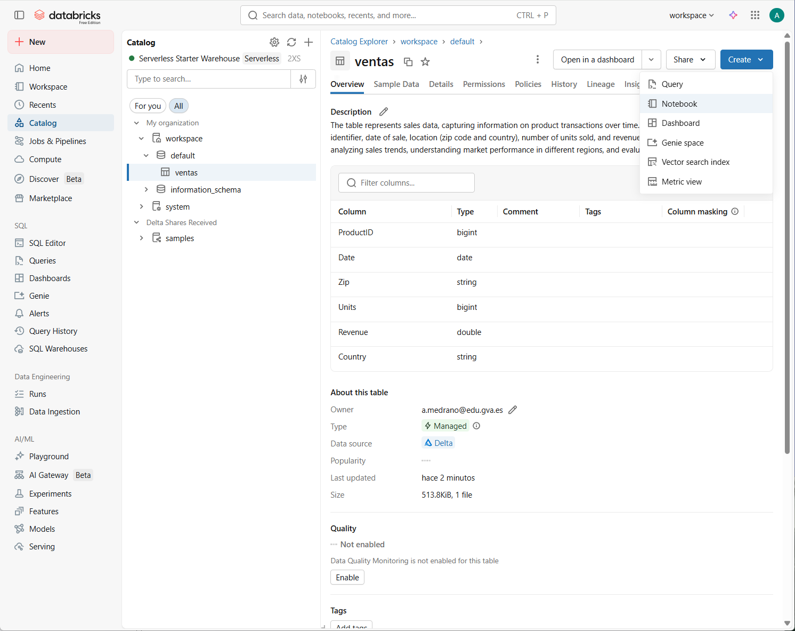This screenshot has width=795, height=631.
Task: Focus the Filter columns field
Action: click(x=406, y=182)
